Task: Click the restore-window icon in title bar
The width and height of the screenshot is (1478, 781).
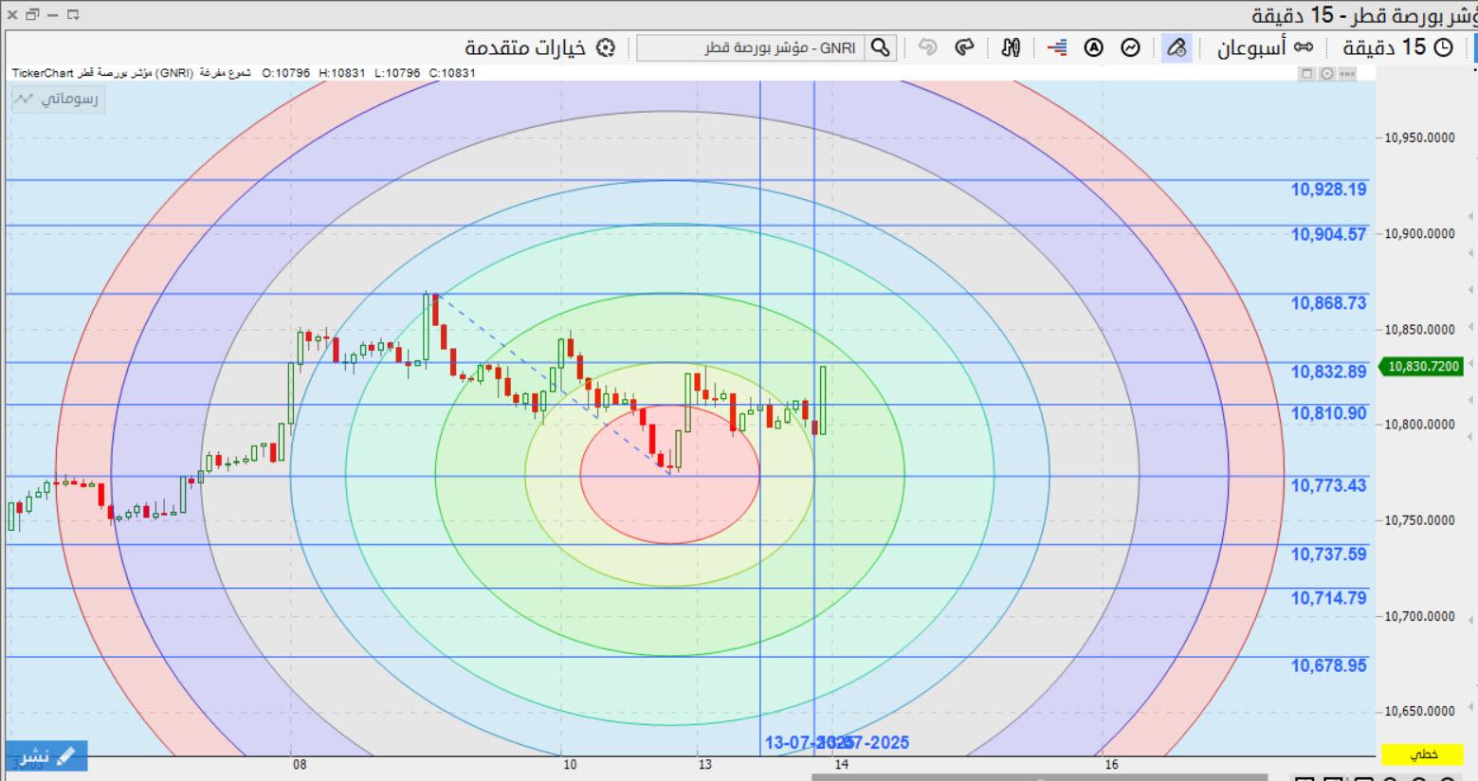Action: click(x=32, y=14)
